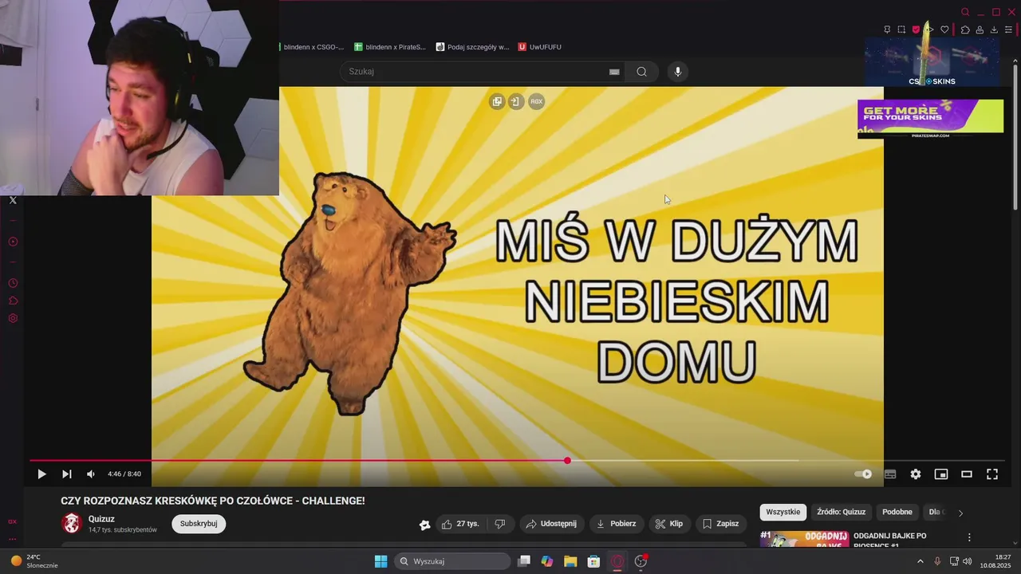The image size is (1021, 574).
Task: Toggle theater mode
Action: [x=967, y=474]
